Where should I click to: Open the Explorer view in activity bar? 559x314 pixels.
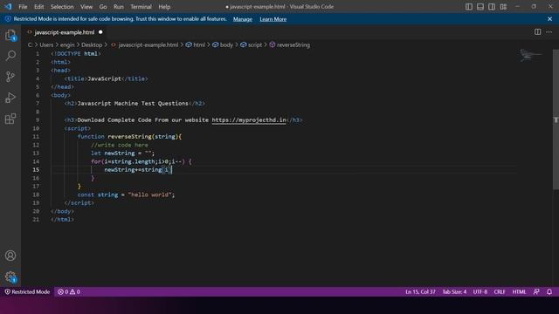tap(10, 35)
